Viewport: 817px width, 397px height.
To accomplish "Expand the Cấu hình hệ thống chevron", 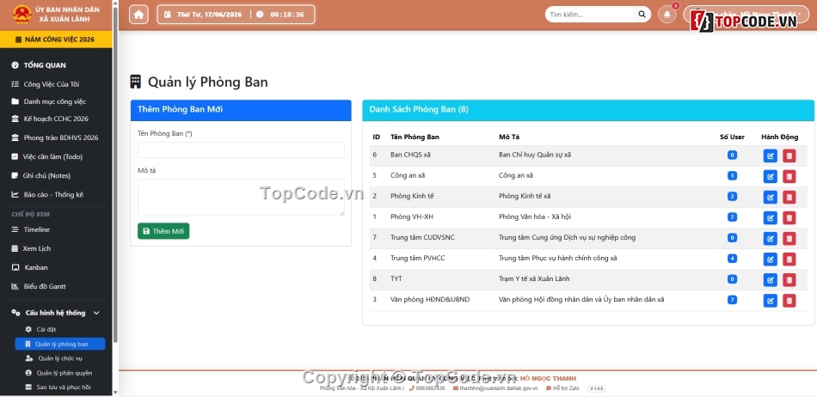I will [x=96, y=313].
